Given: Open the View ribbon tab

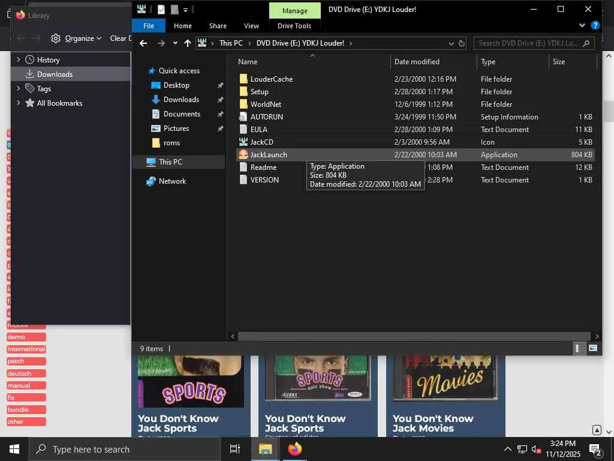Looking at the screenshot, I should pos(251,26).
